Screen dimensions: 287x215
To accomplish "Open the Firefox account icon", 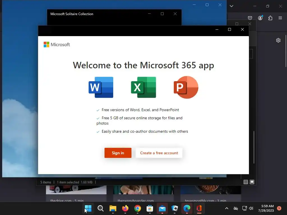I will tap(260, 18).
